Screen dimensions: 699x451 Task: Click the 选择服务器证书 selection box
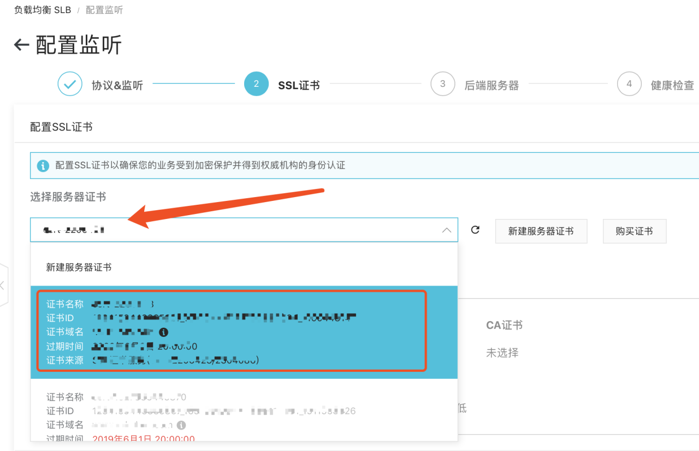[244, 230]
